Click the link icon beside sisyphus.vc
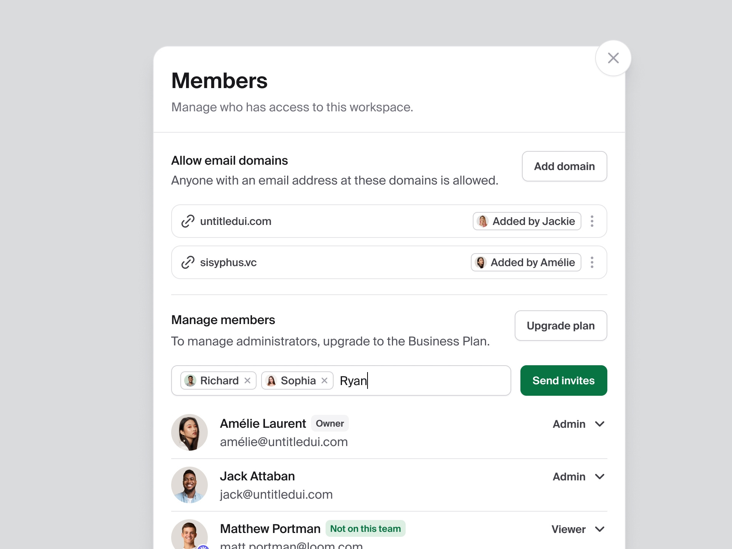Viewport: 732px width, 549px height. tap(187, 262)
